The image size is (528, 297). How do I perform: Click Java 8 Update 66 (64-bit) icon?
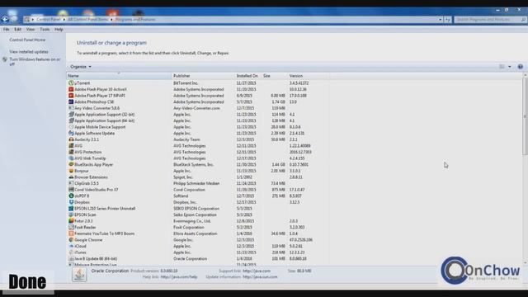point(71,258)
